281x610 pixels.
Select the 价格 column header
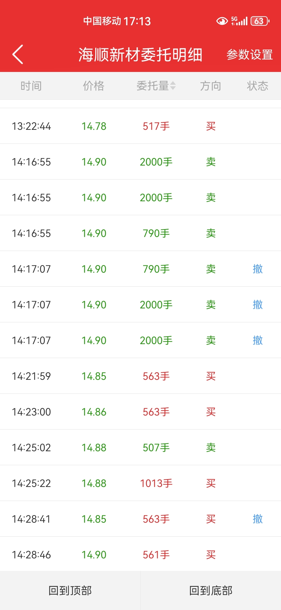pyautogui.click(x=94, y=86)
